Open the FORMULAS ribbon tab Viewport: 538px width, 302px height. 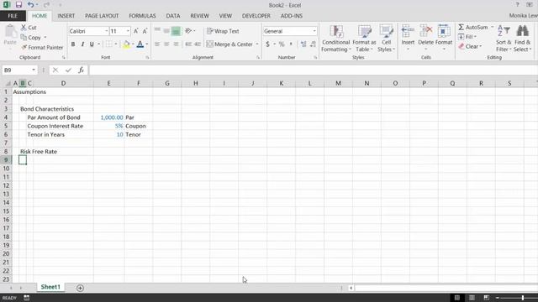click(x=142, y=16)
